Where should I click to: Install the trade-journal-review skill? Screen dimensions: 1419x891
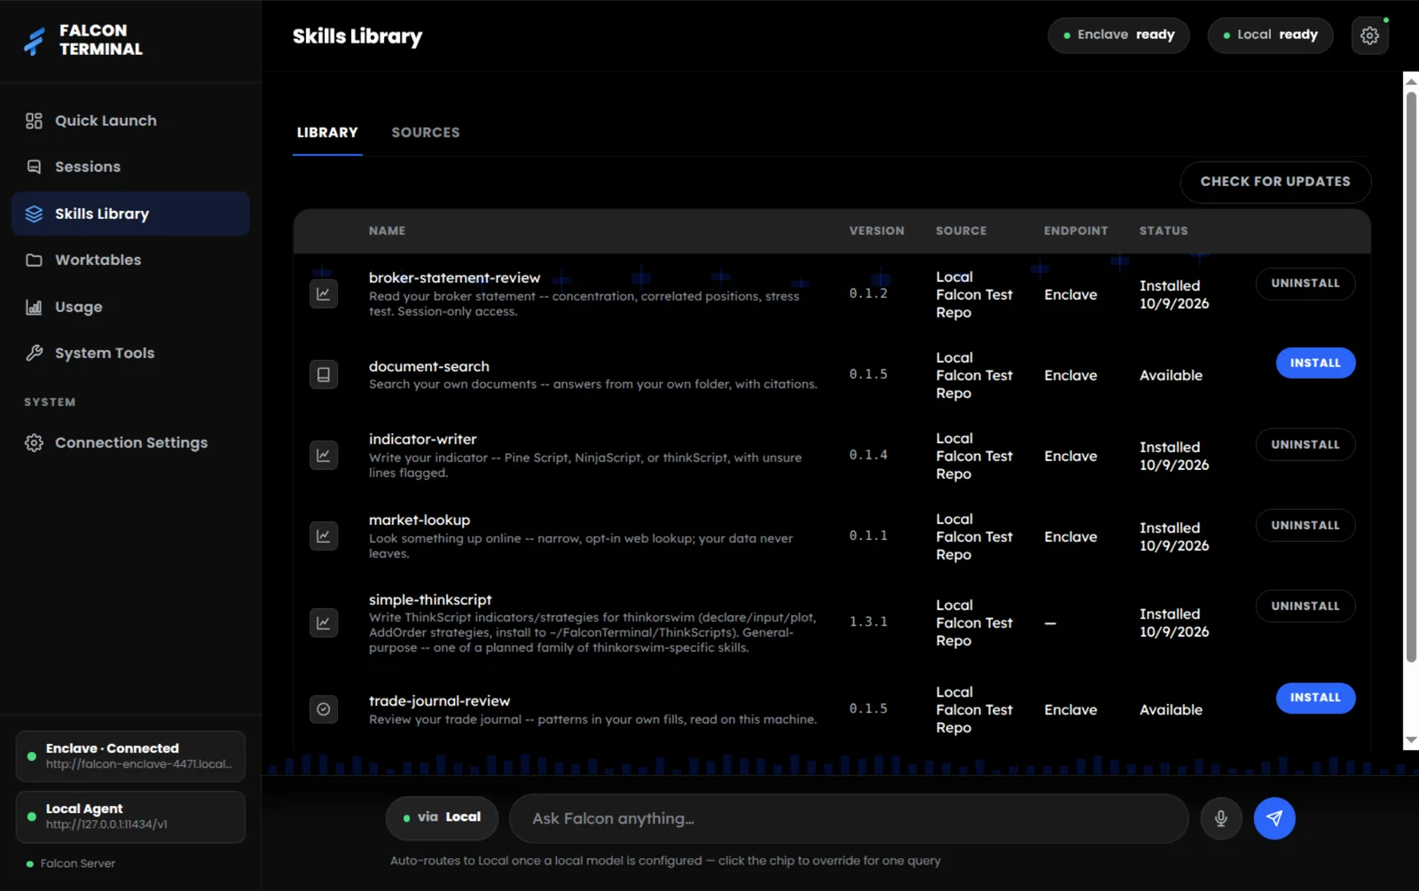tap(1315, 698)
